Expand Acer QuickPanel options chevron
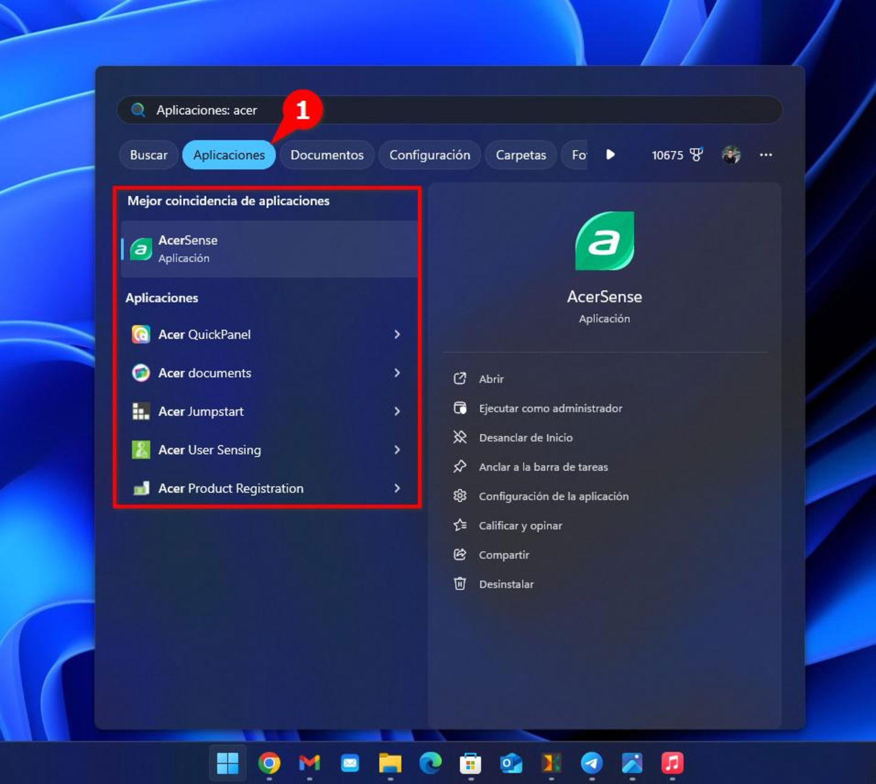This screenshot has height=784, width=876. [x=397, y=335]
